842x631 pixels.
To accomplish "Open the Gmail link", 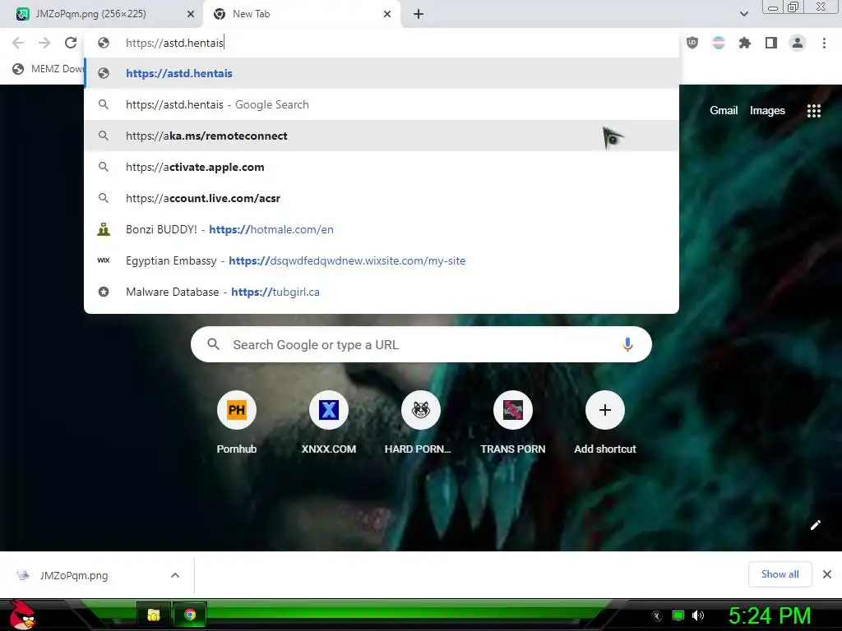I will (724, 111).
